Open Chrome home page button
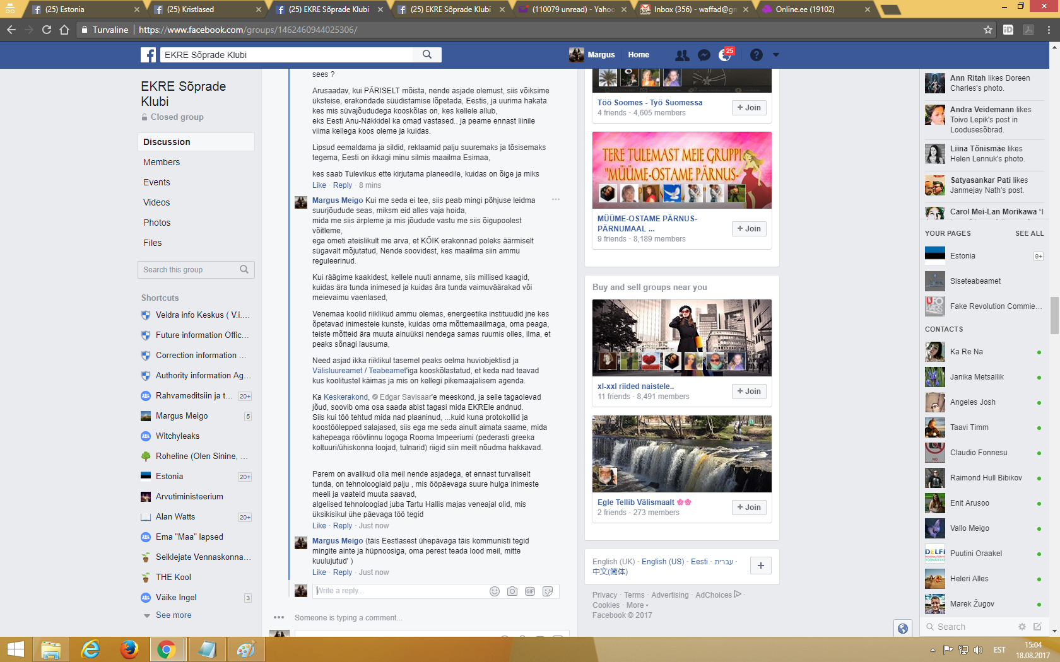1060x662 pixels. [x=64, y=30]
